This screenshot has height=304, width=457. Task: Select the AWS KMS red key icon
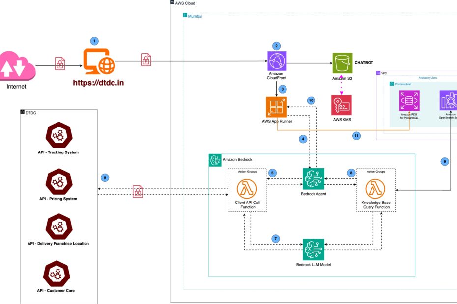342,105
